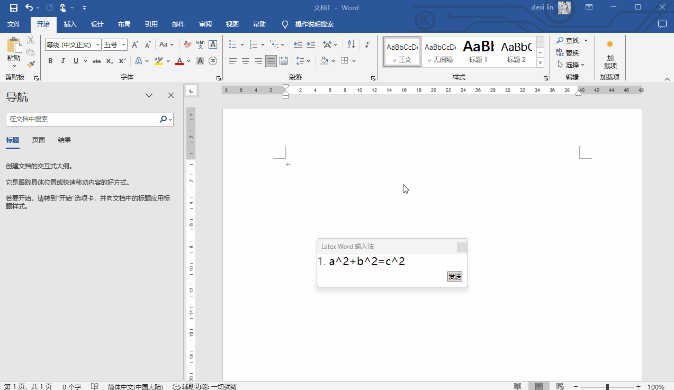Switch to the Layout tab
The width and height of the screenshot is (674, 390).
(x=124, y=24)
